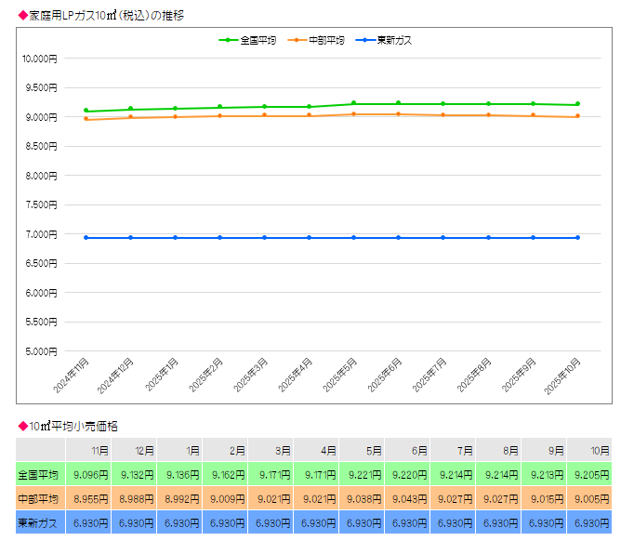Viewport: 634px width, 554px height.
Task: Select the orange 中部平均 point at 2025年10月
Action: [x=577, y=116]
